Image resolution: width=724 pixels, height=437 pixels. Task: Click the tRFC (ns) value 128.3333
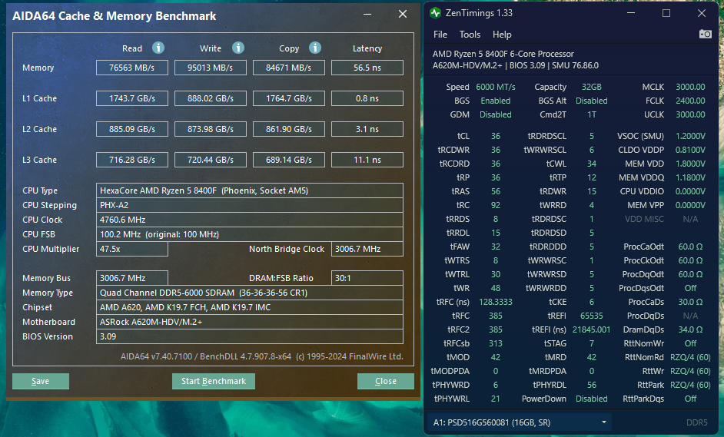pos(496,302)
